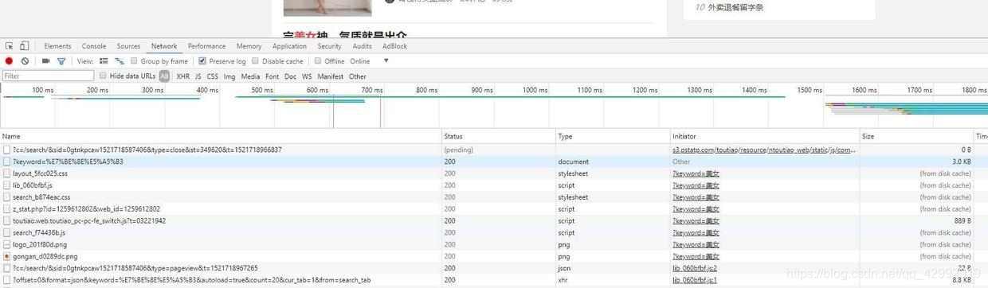
Task: Click file icon of layout_5fcc025.css row
Action: (x=6, y=173)
